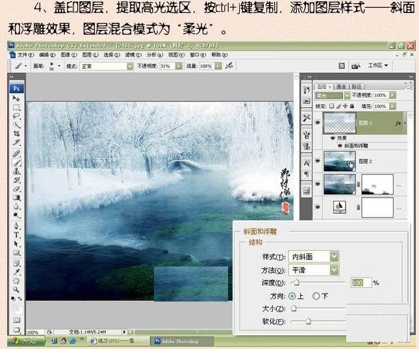Select the Blur tool
This screenshot has width=419, height=349.
pos(16,207)
